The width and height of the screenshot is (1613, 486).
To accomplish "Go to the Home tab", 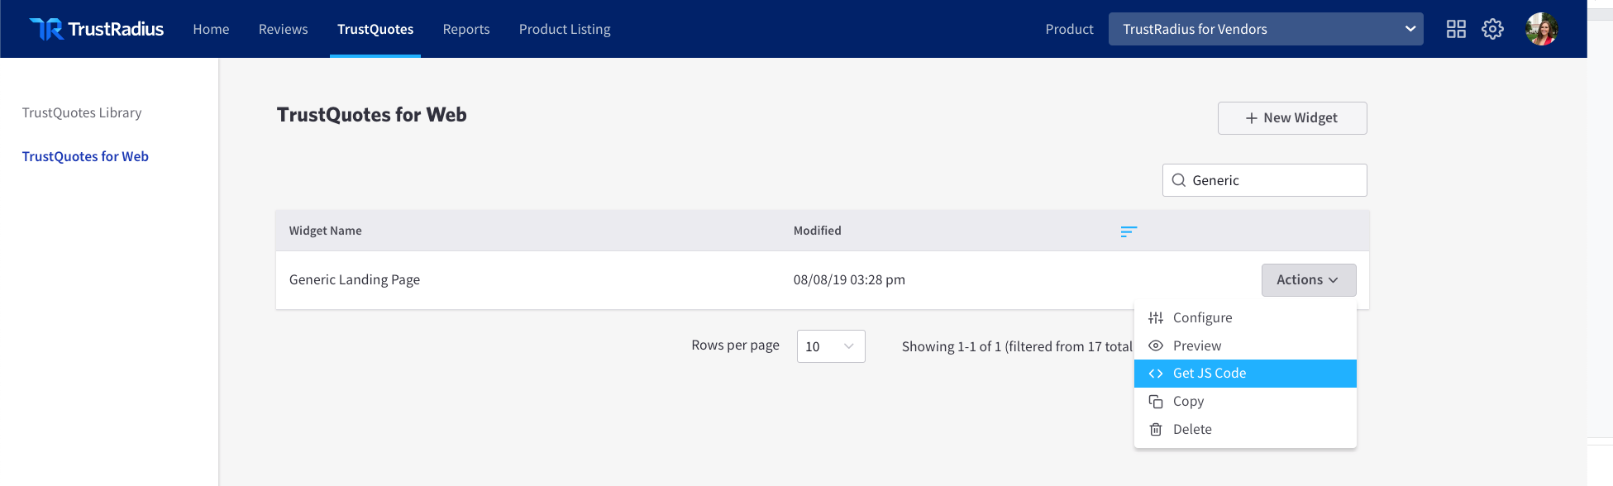I will coord(211,29).
